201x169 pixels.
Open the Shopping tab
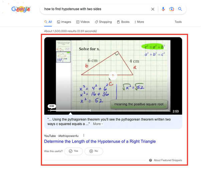[x=103, y=22]
